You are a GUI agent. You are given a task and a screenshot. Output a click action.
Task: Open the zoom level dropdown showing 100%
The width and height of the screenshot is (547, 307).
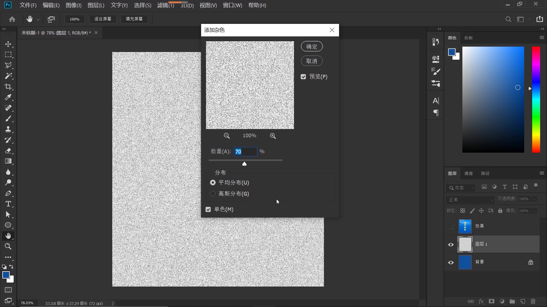click(74, 19)
